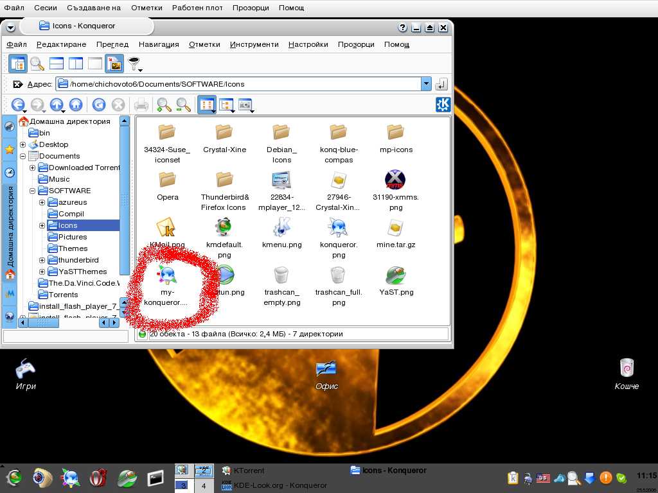
Task: Expand Downloaded Torrent folder node
Action: (x=32, y=168)
